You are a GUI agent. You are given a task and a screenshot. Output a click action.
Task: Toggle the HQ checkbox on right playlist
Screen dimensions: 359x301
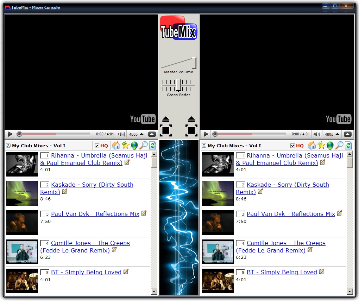coord(292,146)
